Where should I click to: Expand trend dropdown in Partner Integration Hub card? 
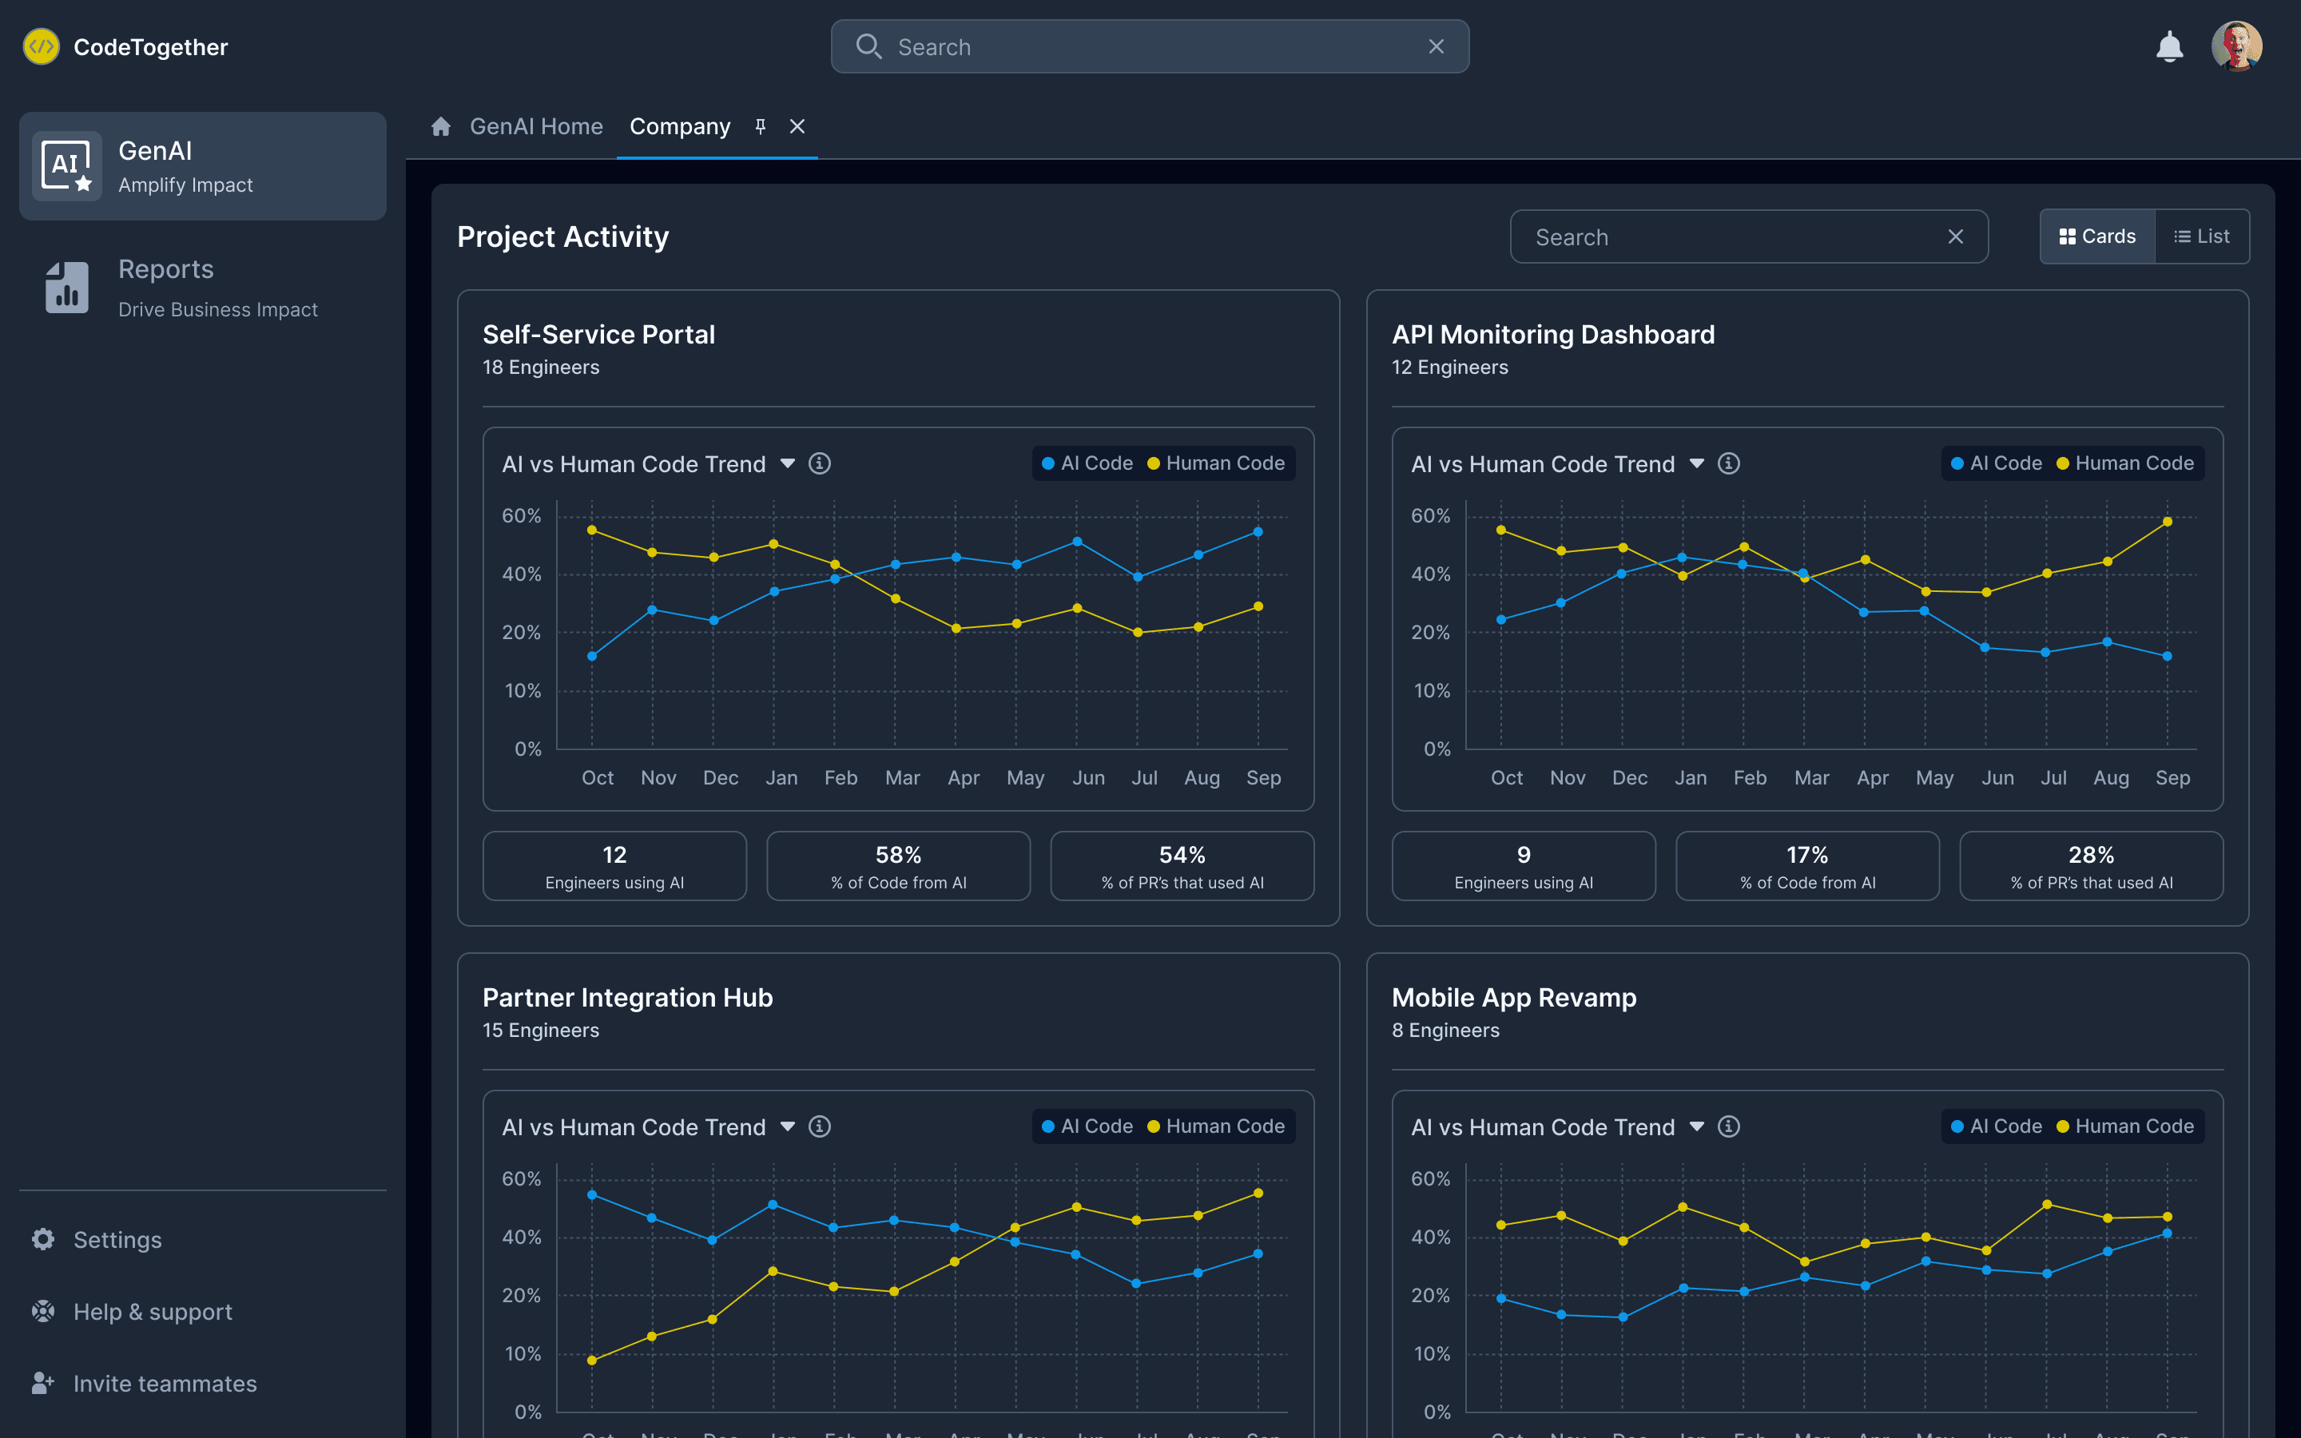click(787, 1126)
